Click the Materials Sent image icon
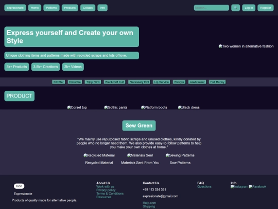This screenshot has height=209, width=278. [x=140, y=155]
